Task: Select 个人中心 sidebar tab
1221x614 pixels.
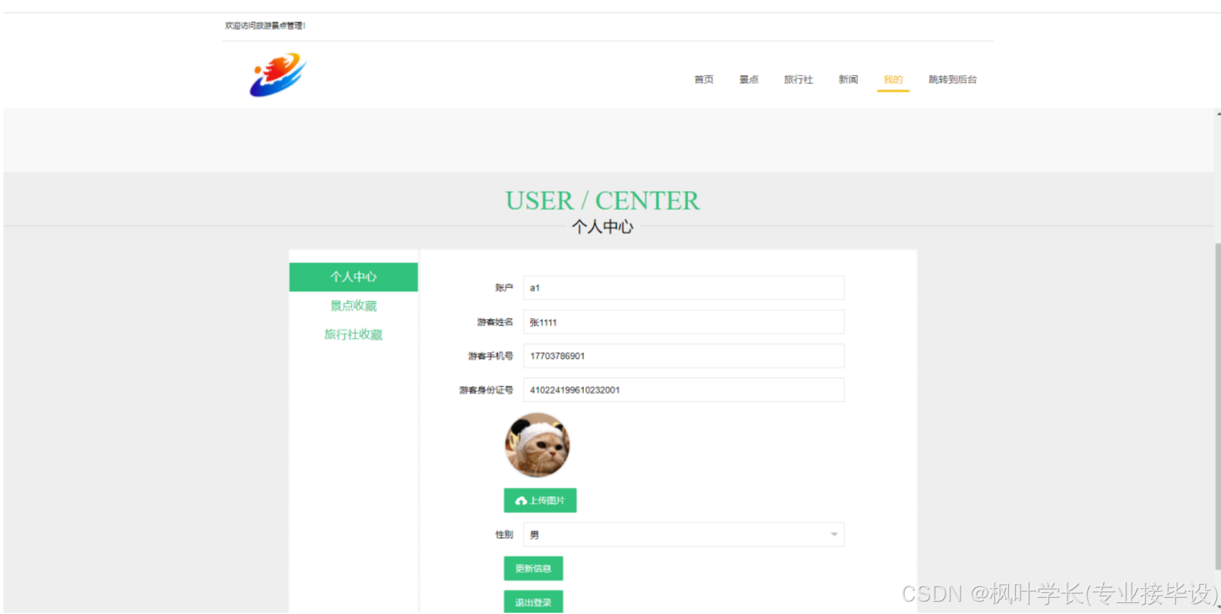Action: click(x=353, y=277)
